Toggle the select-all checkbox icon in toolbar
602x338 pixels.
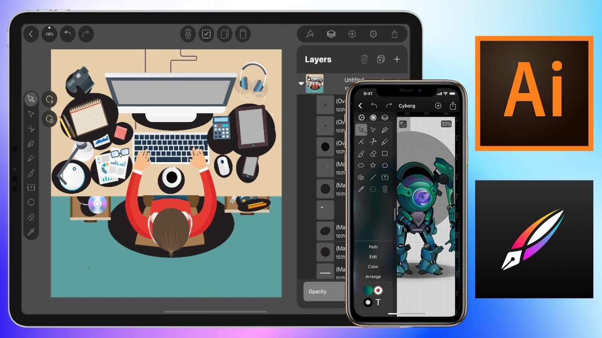coord(206,34)
